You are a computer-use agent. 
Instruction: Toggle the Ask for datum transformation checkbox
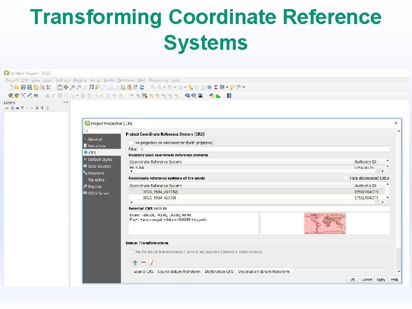click(131, 252)
